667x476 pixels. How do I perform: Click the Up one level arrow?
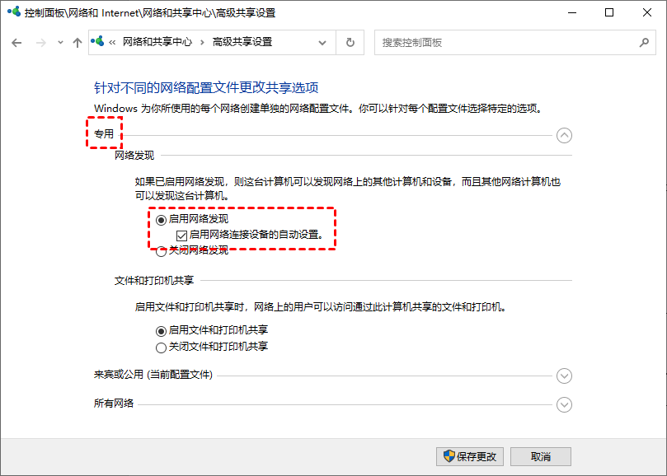(78, 42)
